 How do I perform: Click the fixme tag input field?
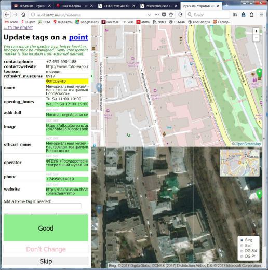pos(43,206)
